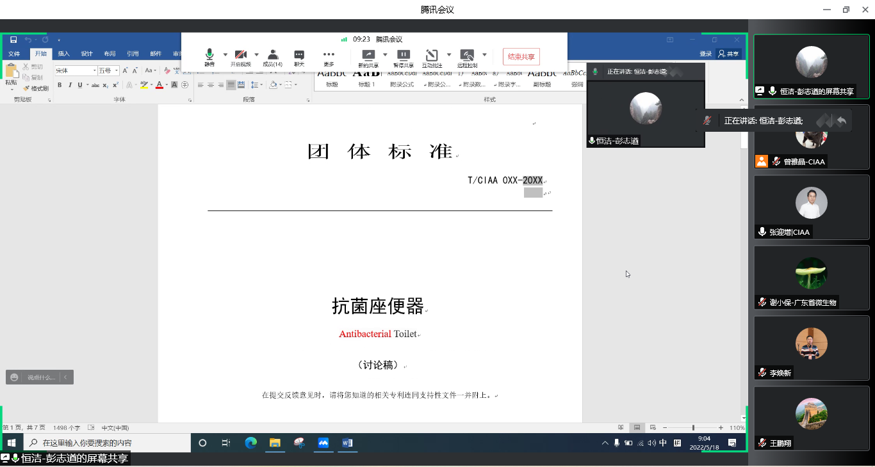Toggle character shading (gray A)
The width and height of the screenshot is (875, 467).
coord(175,85)
